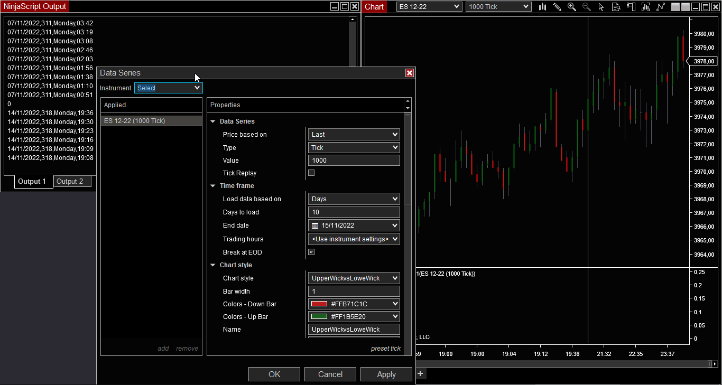Click the add link under Applied list
Screen dimensions: 722x385
(x=163, y=349)
